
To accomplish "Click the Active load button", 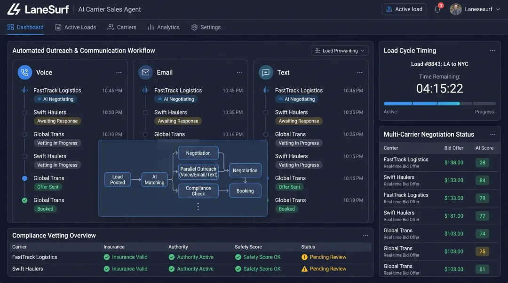I will (404, 9).
